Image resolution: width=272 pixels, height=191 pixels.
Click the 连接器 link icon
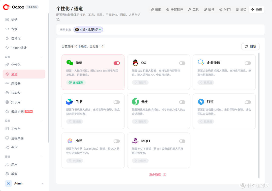(x=7, y=84)
